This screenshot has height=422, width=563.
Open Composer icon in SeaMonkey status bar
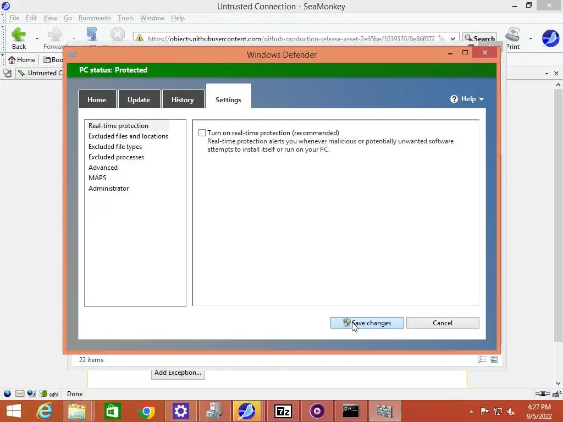click(x=31, y=393)
